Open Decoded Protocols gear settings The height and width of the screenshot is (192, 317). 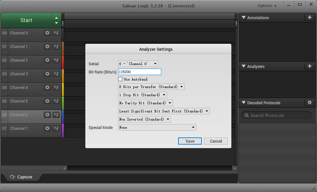pos(310,103)
